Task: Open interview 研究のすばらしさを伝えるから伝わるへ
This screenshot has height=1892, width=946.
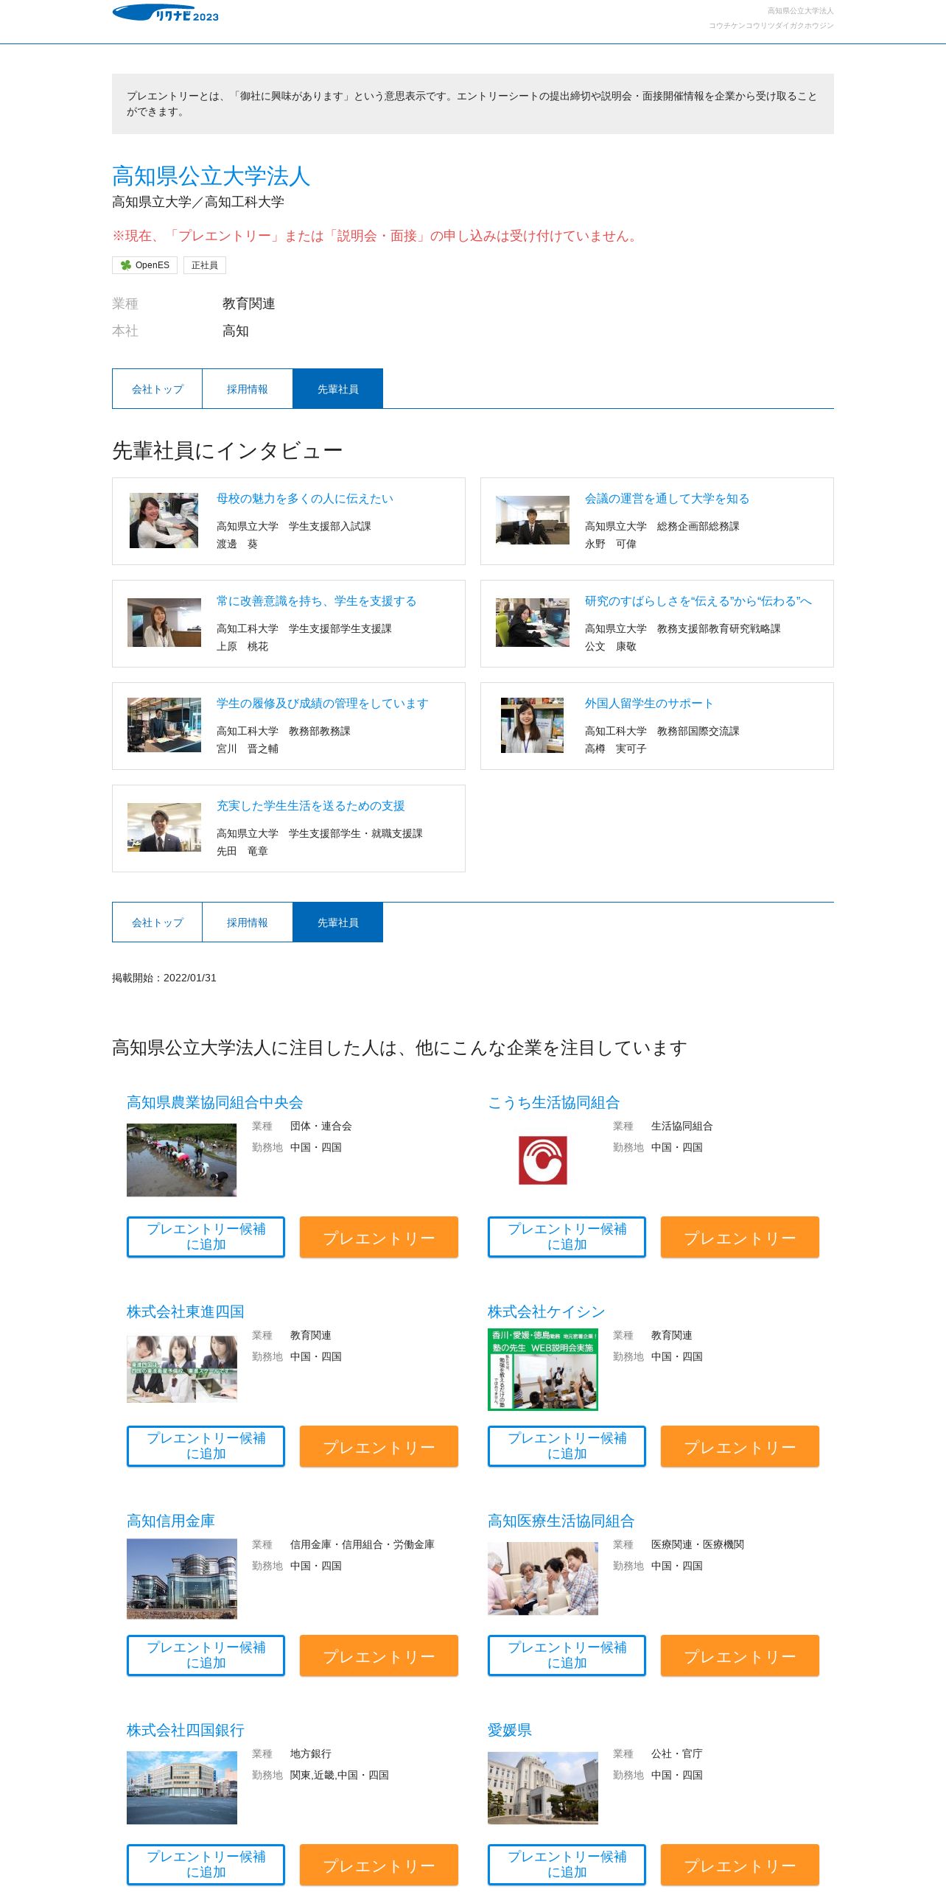Action: pyautogui.click(x=698, y=601)
